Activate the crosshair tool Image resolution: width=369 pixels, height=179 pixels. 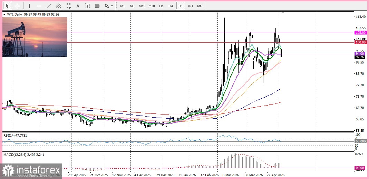(x=17, y=6)
